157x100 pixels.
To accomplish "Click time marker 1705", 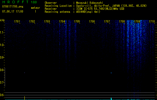I will pos(77,21).
